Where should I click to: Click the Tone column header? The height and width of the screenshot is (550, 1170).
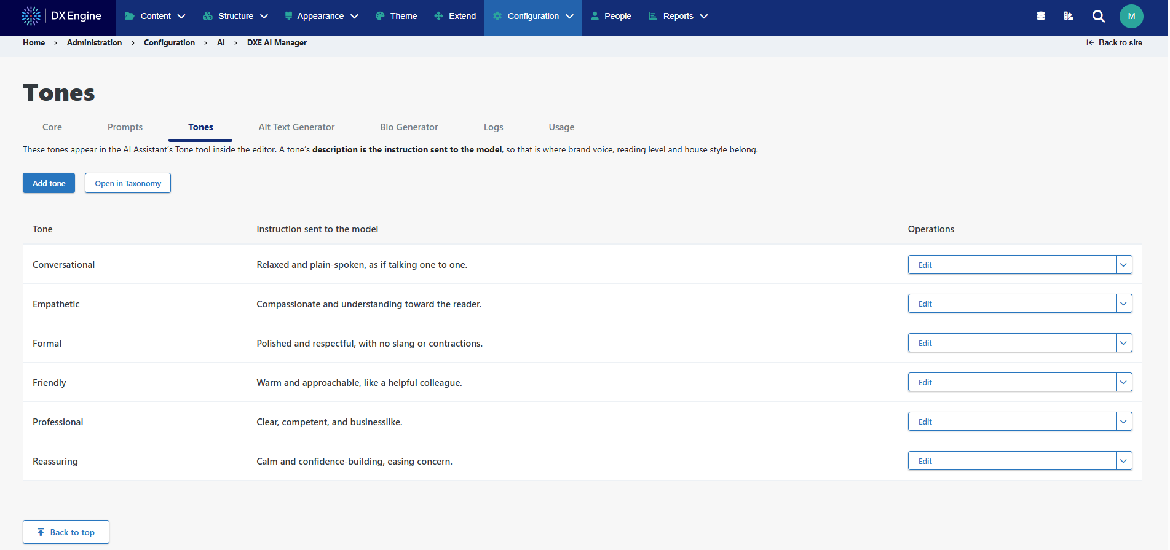(x=42, y=229)
